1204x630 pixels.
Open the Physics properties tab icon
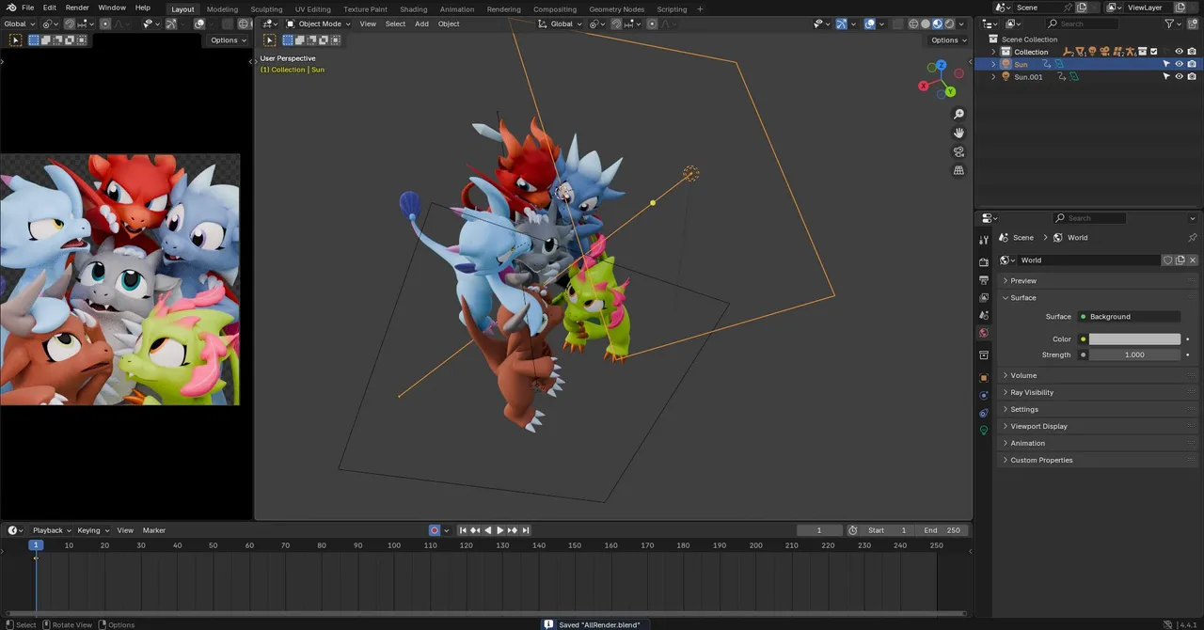[984, 395]
